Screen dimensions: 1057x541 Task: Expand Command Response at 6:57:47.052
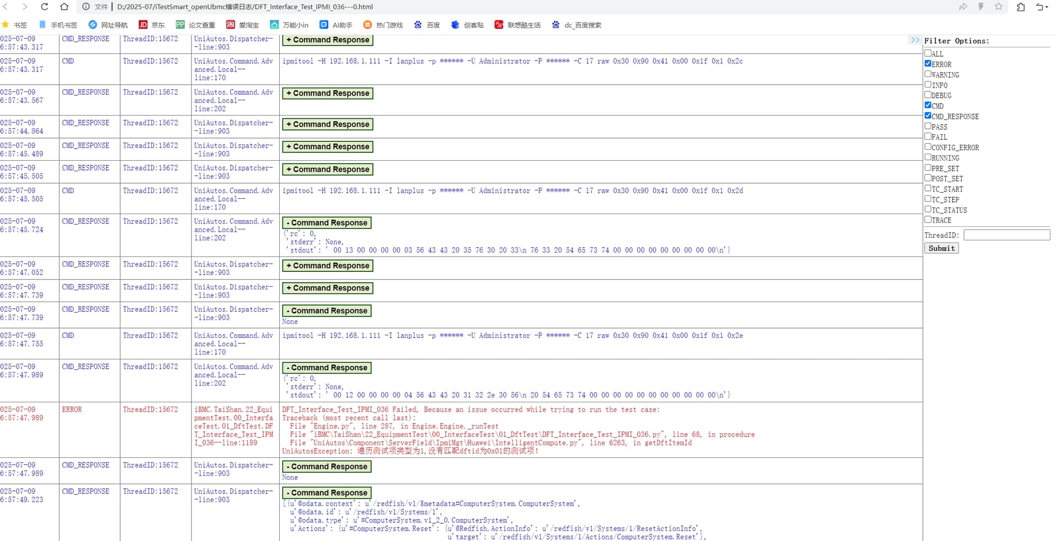pos(328,265)
